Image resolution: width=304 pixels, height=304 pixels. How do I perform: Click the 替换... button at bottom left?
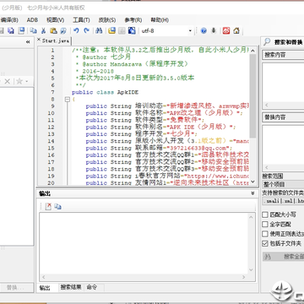16,288
